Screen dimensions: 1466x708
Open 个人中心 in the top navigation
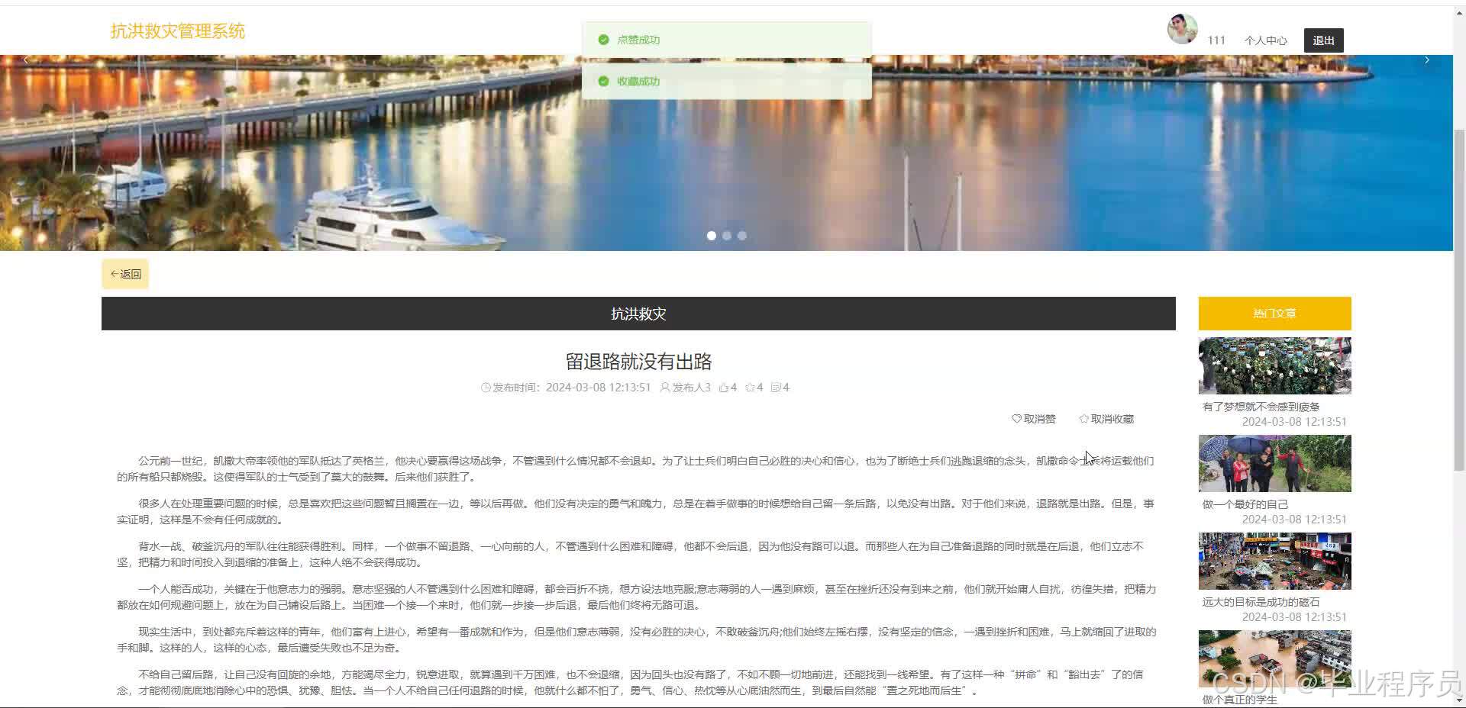point(1266,40)
